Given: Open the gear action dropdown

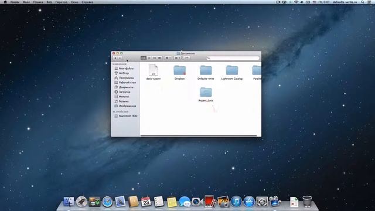Looking at the screenshot, I should coord(168,58).
